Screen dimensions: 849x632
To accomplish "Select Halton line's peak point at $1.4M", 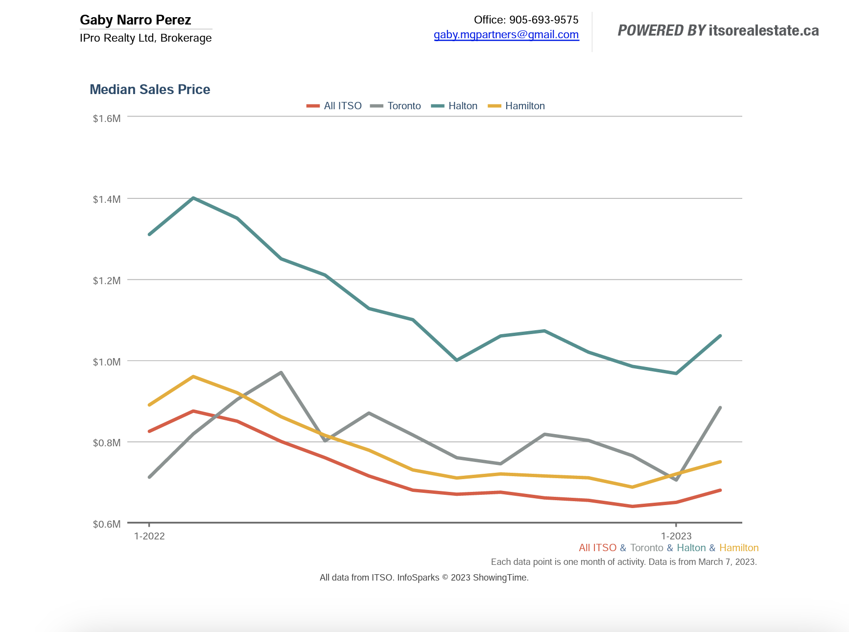I will click(194, 198).
